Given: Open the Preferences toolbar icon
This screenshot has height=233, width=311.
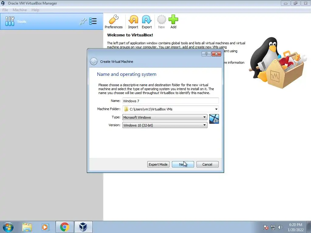Looking at the screenshot, I should coord(114,22).
